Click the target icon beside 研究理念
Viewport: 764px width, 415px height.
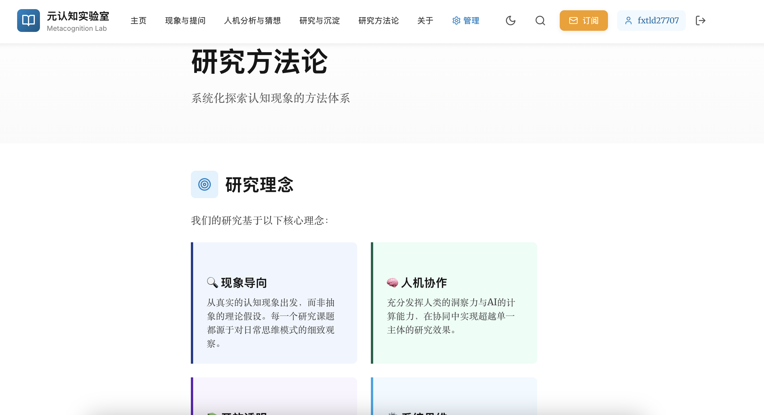(204, 184)
